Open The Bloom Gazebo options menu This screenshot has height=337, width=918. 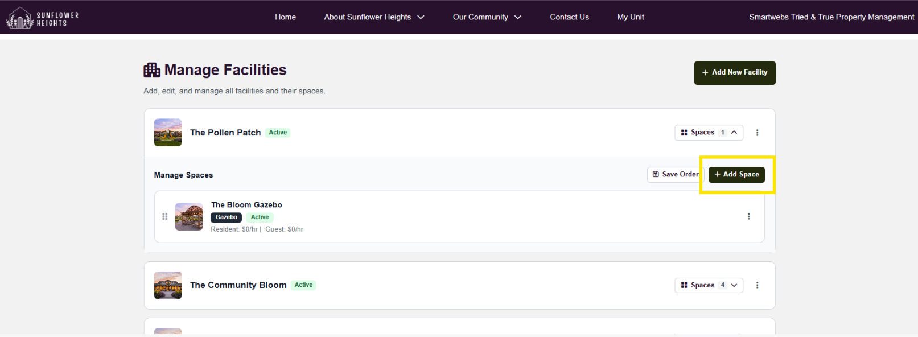(x=748, y=216)
